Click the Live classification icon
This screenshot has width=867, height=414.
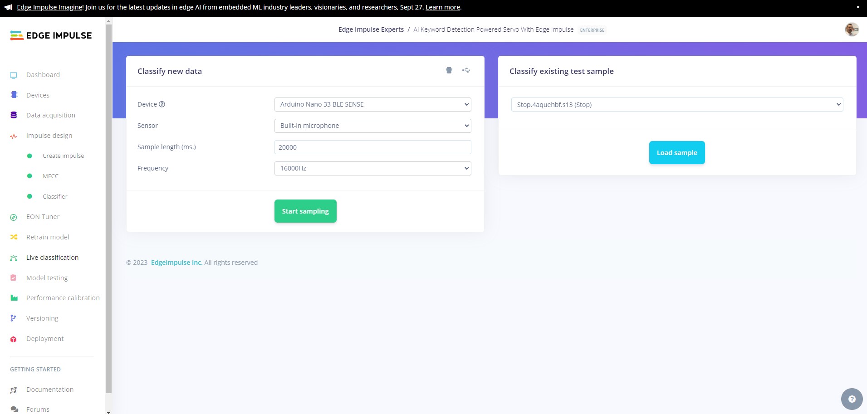(x=14, y=258)
